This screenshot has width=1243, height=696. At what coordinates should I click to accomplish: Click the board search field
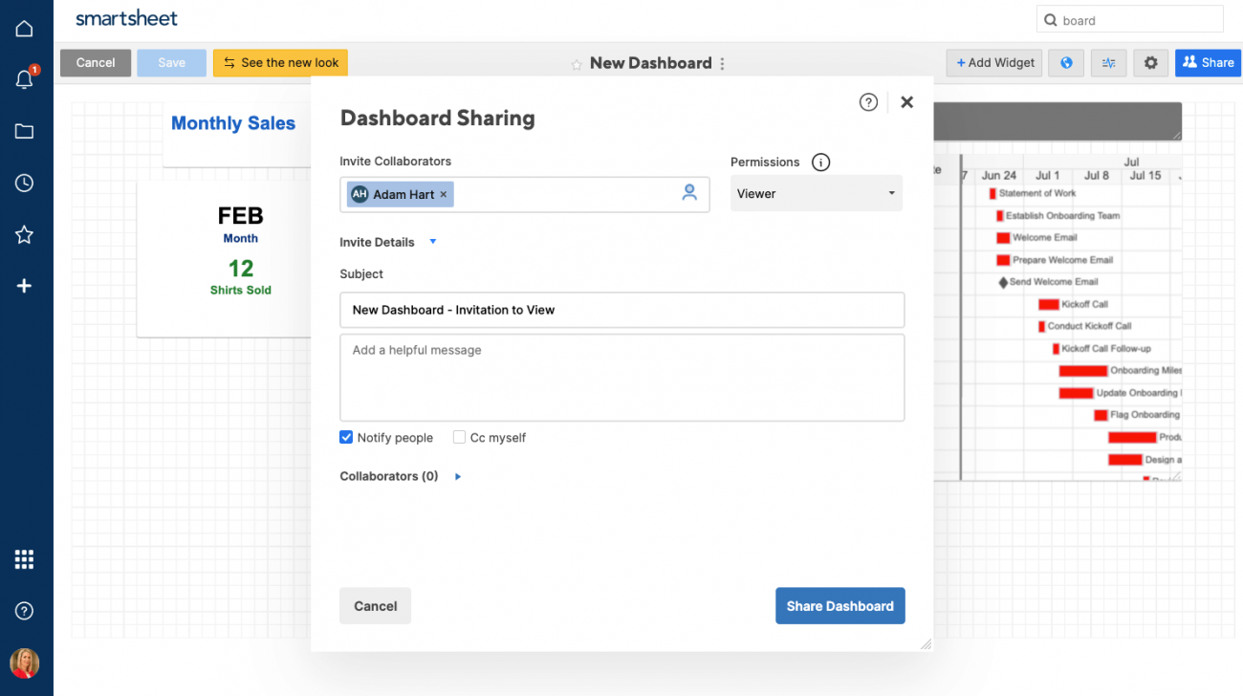point(1128,19)
